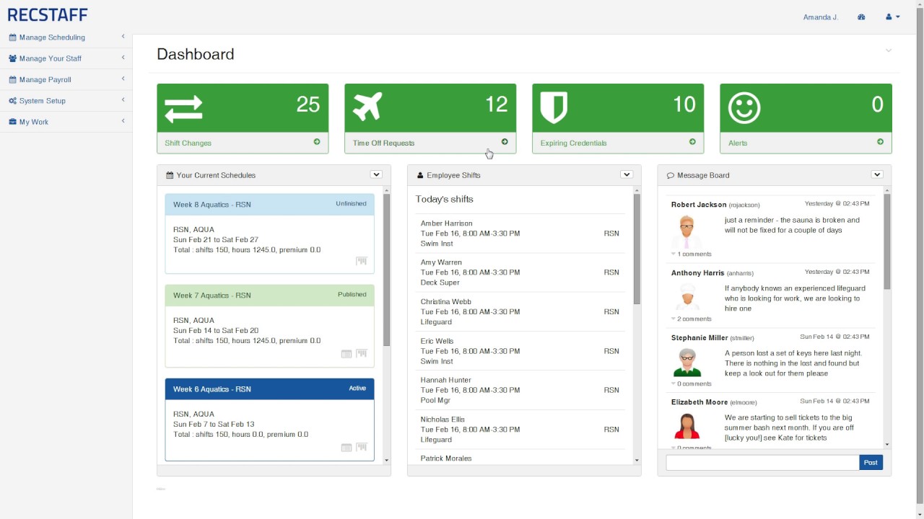Click the Alerts smiley face icon
Image resolution: width=924 pixels, height=519 pixels.
coord(744,108)
